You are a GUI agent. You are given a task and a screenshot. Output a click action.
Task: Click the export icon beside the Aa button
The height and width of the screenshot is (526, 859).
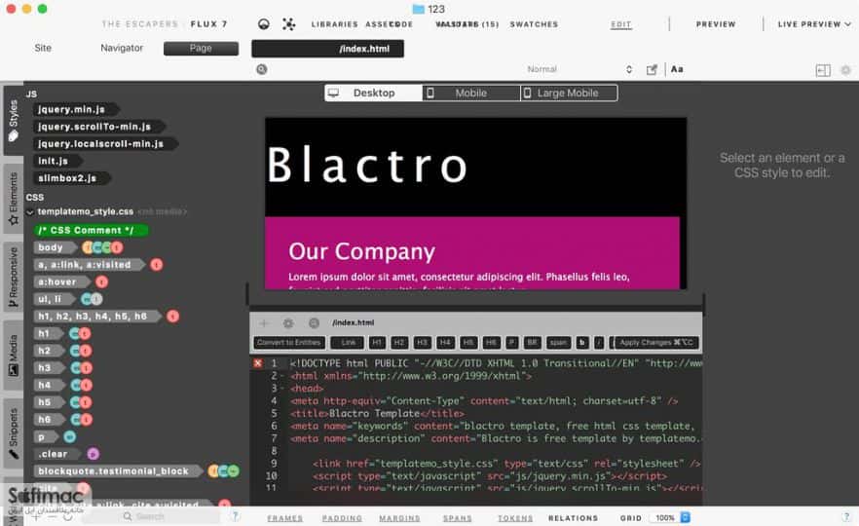(652, 69)
